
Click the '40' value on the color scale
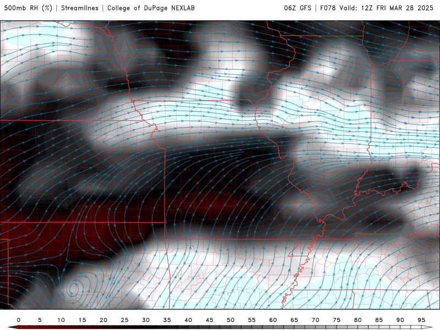pyautogui.click(x=188, y=320)
